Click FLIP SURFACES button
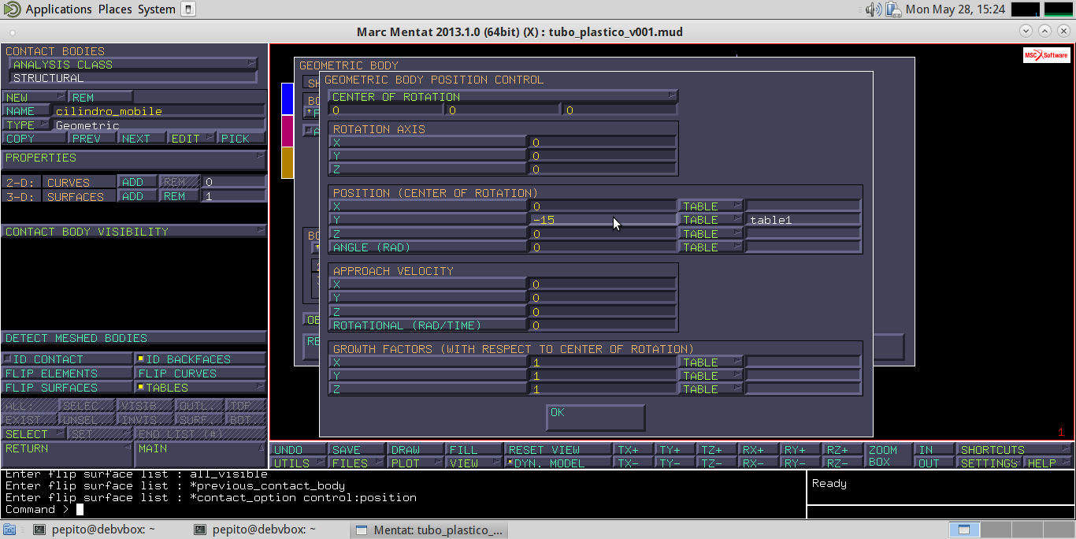Screen dimensions: 1076x539 68,388
